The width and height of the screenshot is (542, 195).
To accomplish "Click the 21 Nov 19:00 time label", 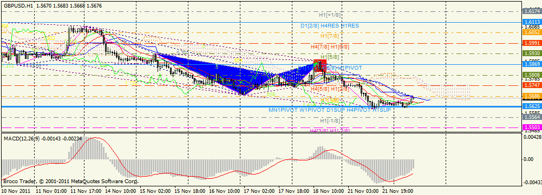I will 398,191.
